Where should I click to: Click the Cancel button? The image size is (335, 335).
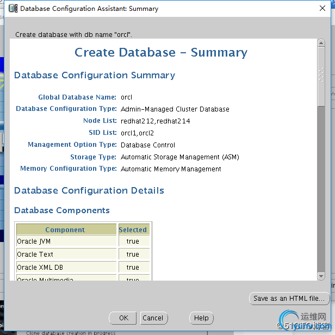tap(154, 318)
